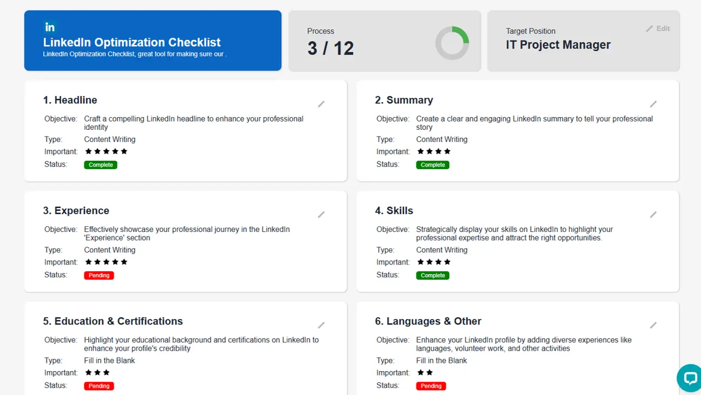Viewport: 701px width, 395px height.
Task: Click pencil icon on Experience card
Action: coord(321,215)
